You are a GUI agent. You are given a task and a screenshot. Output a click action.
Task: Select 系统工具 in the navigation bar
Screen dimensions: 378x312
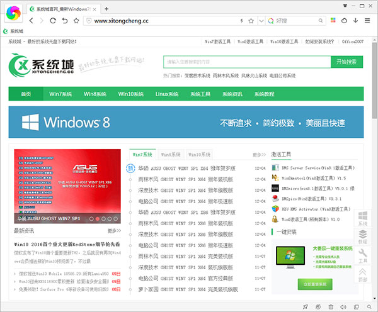pos(200,94)
